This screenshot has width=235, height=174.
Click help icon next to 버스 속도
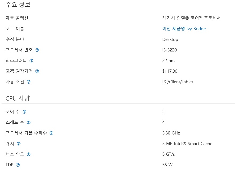click(29, 154)
